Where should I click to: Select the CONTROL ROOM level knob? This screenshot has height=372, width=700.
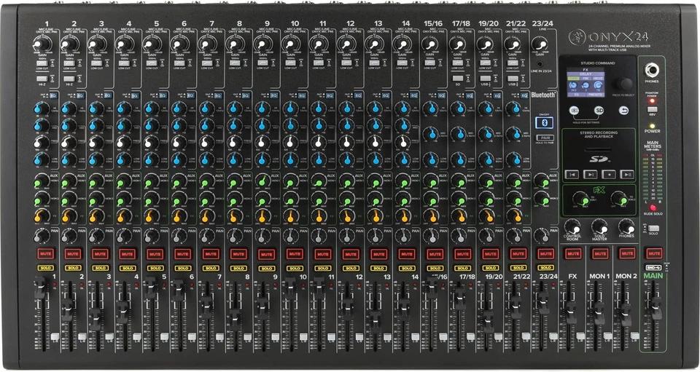pos(572,226)
